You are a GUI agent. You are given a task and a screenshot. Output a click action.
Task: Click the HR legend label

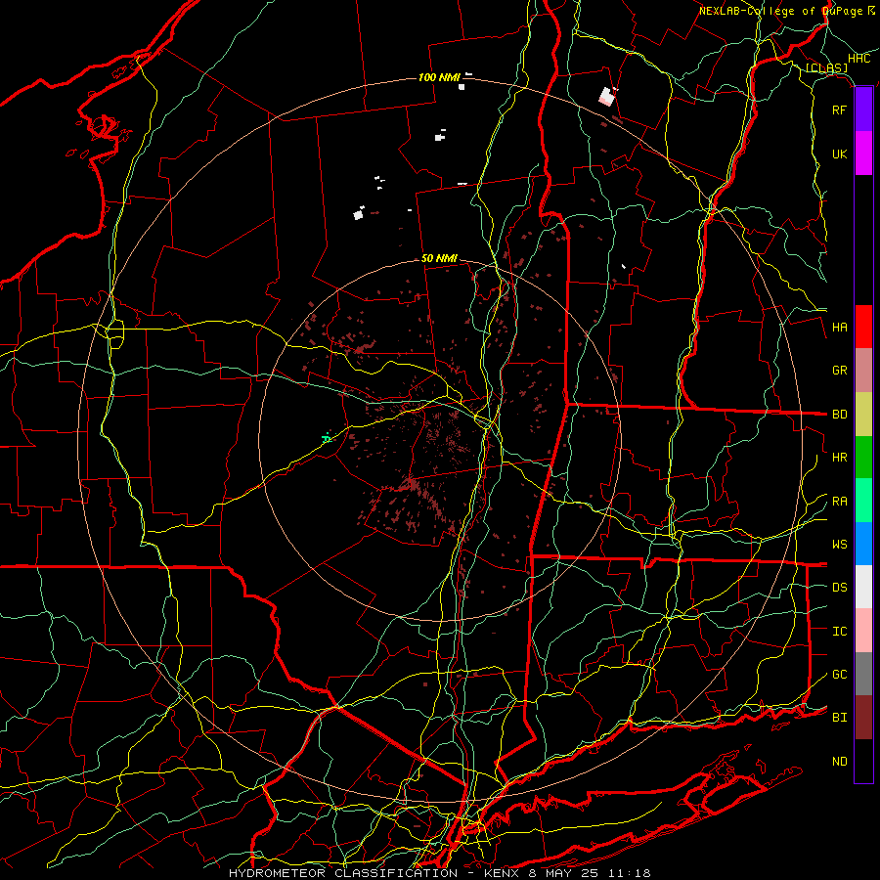(x=840, y=457)
